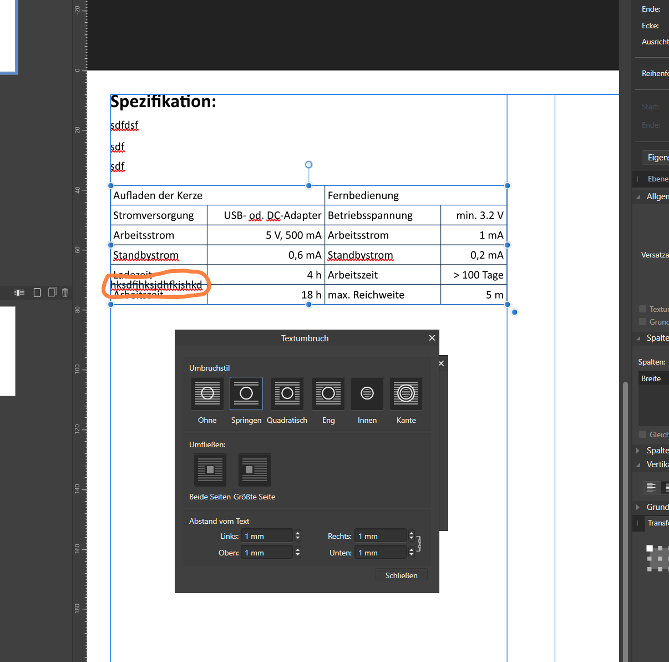
Task: Select the Springen wrap style icon
Action: [x=246, y=393]
